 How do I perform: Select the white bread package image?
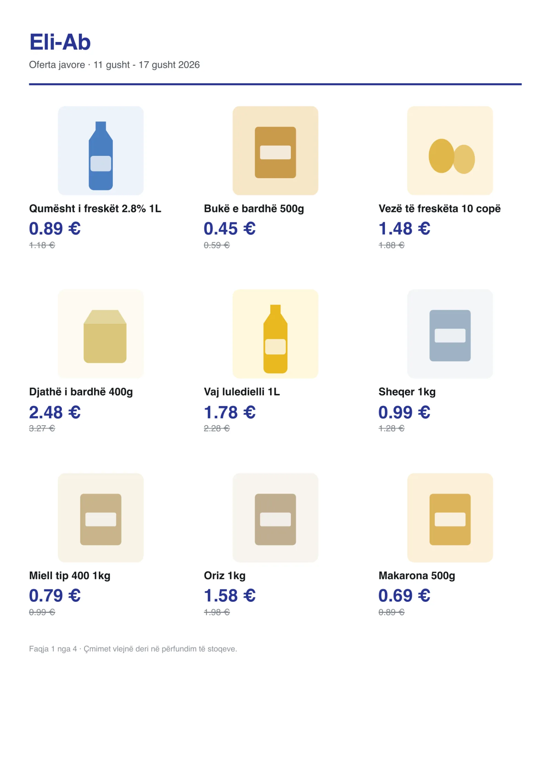pyautogui.click(x=275, y=150)
